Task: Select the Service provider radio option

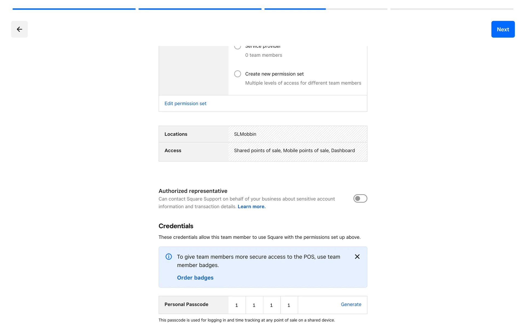Action: 238,47
